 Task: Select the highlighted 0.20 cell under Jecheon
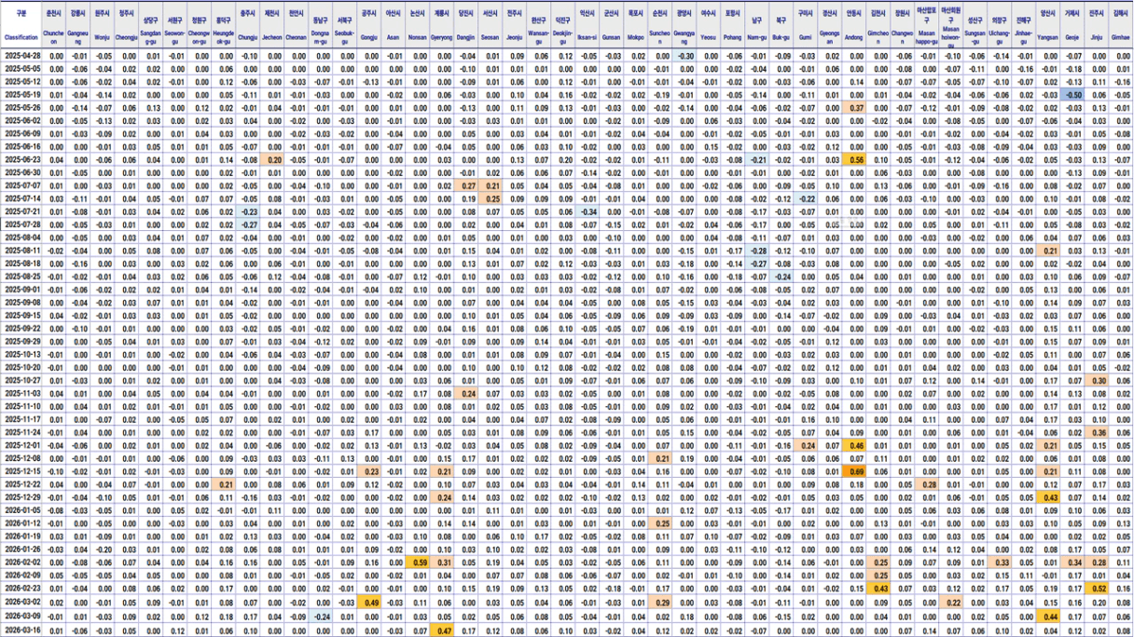pos(272,159)
